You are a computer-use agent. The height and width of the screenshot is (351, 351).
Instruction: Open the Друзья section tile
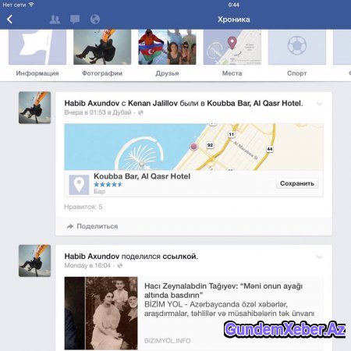click(x=167, y=47)
